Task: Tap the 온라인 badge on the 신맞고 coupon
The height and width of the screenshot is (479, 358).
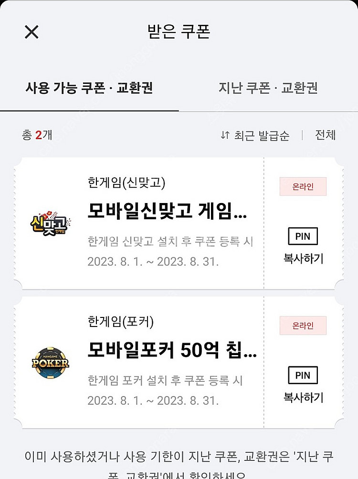Action: tap(303, 186)
